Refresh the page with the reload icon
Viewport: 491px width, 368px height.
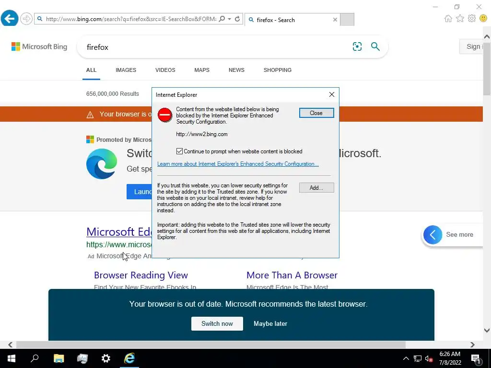(237, 19)
